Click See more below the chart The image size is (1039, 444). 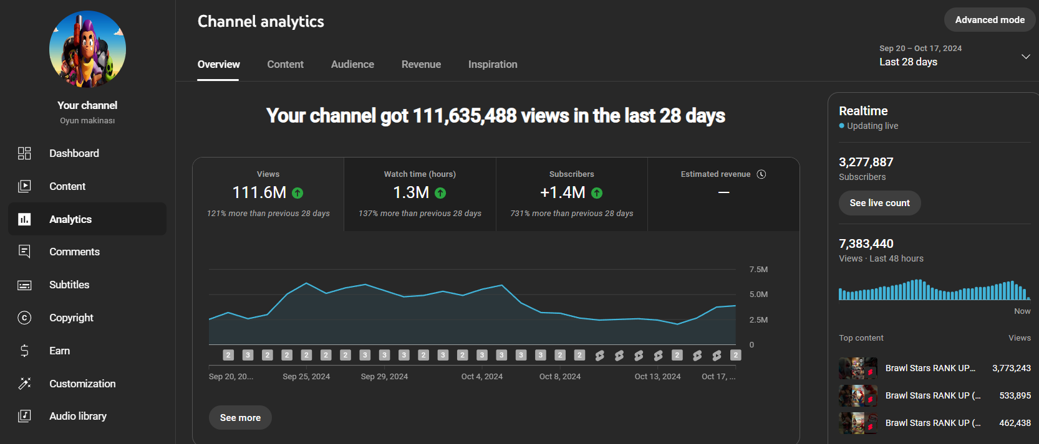click(240, 418)
